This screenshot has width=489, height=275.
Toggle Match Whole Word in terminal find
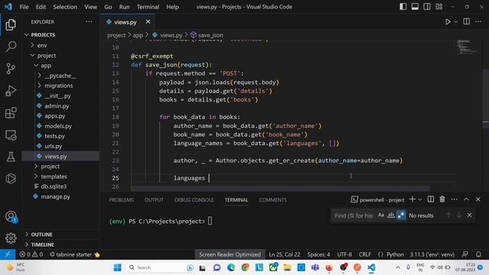390,215
